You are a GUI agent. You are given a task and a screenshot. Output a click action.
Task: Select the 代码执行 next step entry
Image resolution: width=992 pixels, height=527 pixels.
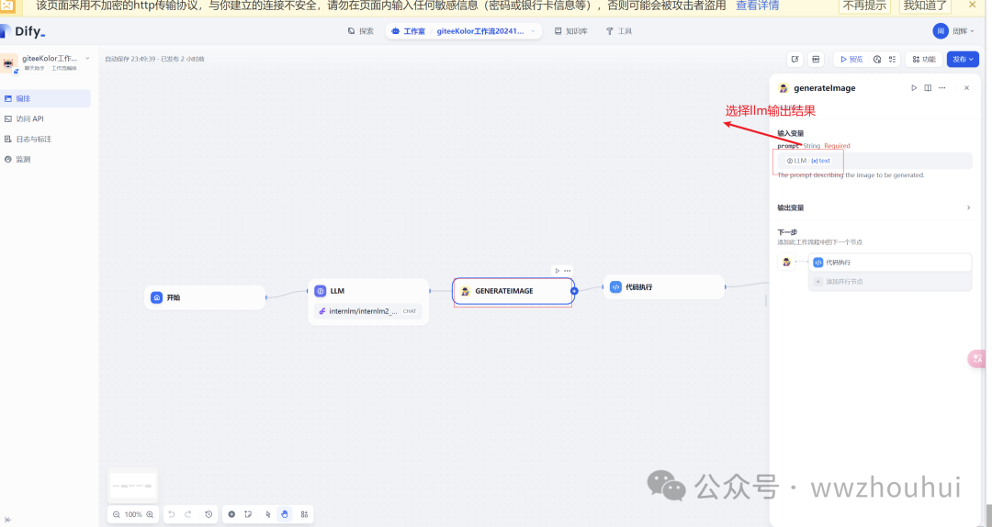pos(889,262)
